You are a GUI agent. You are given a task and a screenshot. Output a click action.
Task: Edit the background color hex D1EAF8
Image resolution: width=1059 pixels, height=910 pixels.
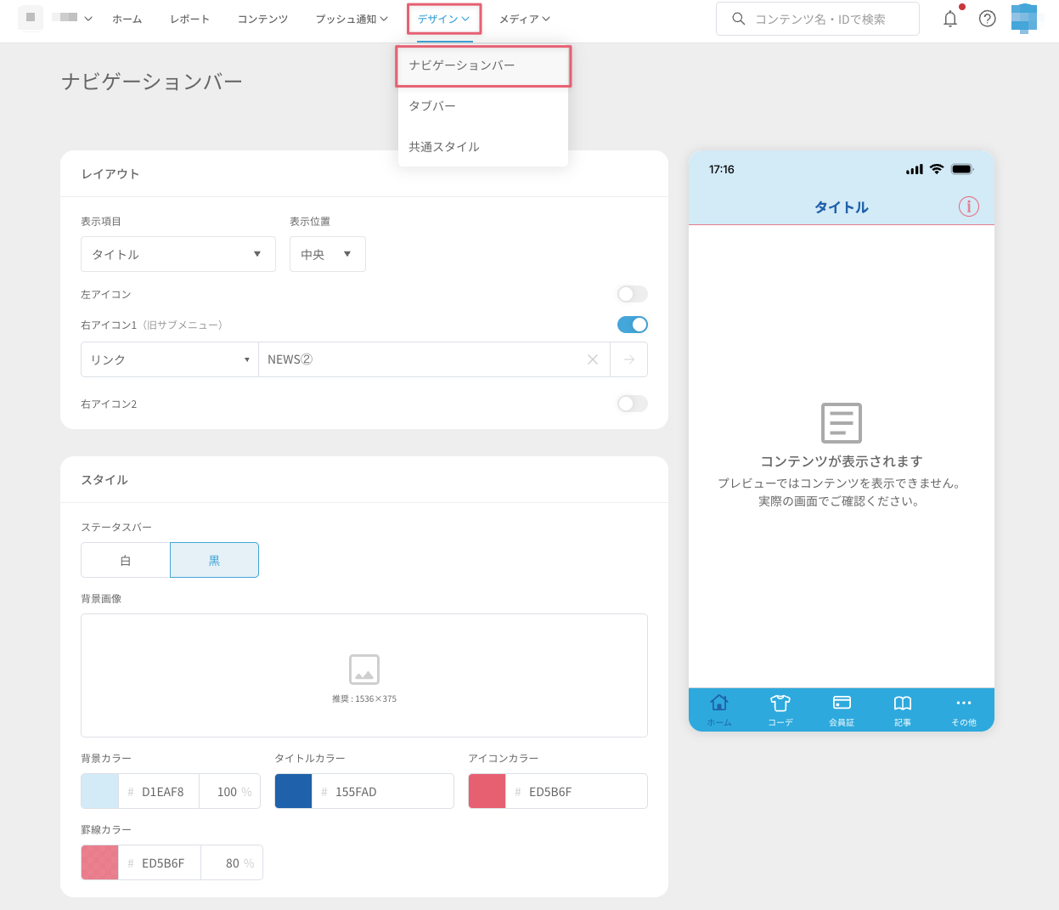tap(159, 791)
